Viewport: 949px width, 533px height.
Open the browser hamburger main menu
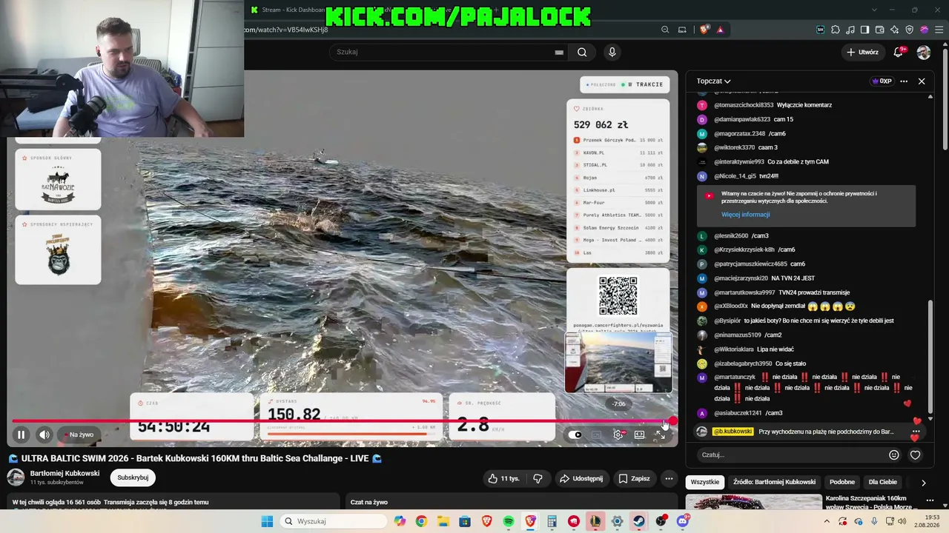(939, 30)
